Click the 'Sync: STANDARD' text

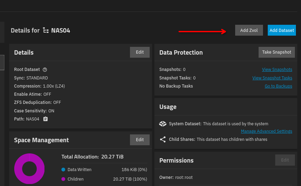(x=31, y=78)
